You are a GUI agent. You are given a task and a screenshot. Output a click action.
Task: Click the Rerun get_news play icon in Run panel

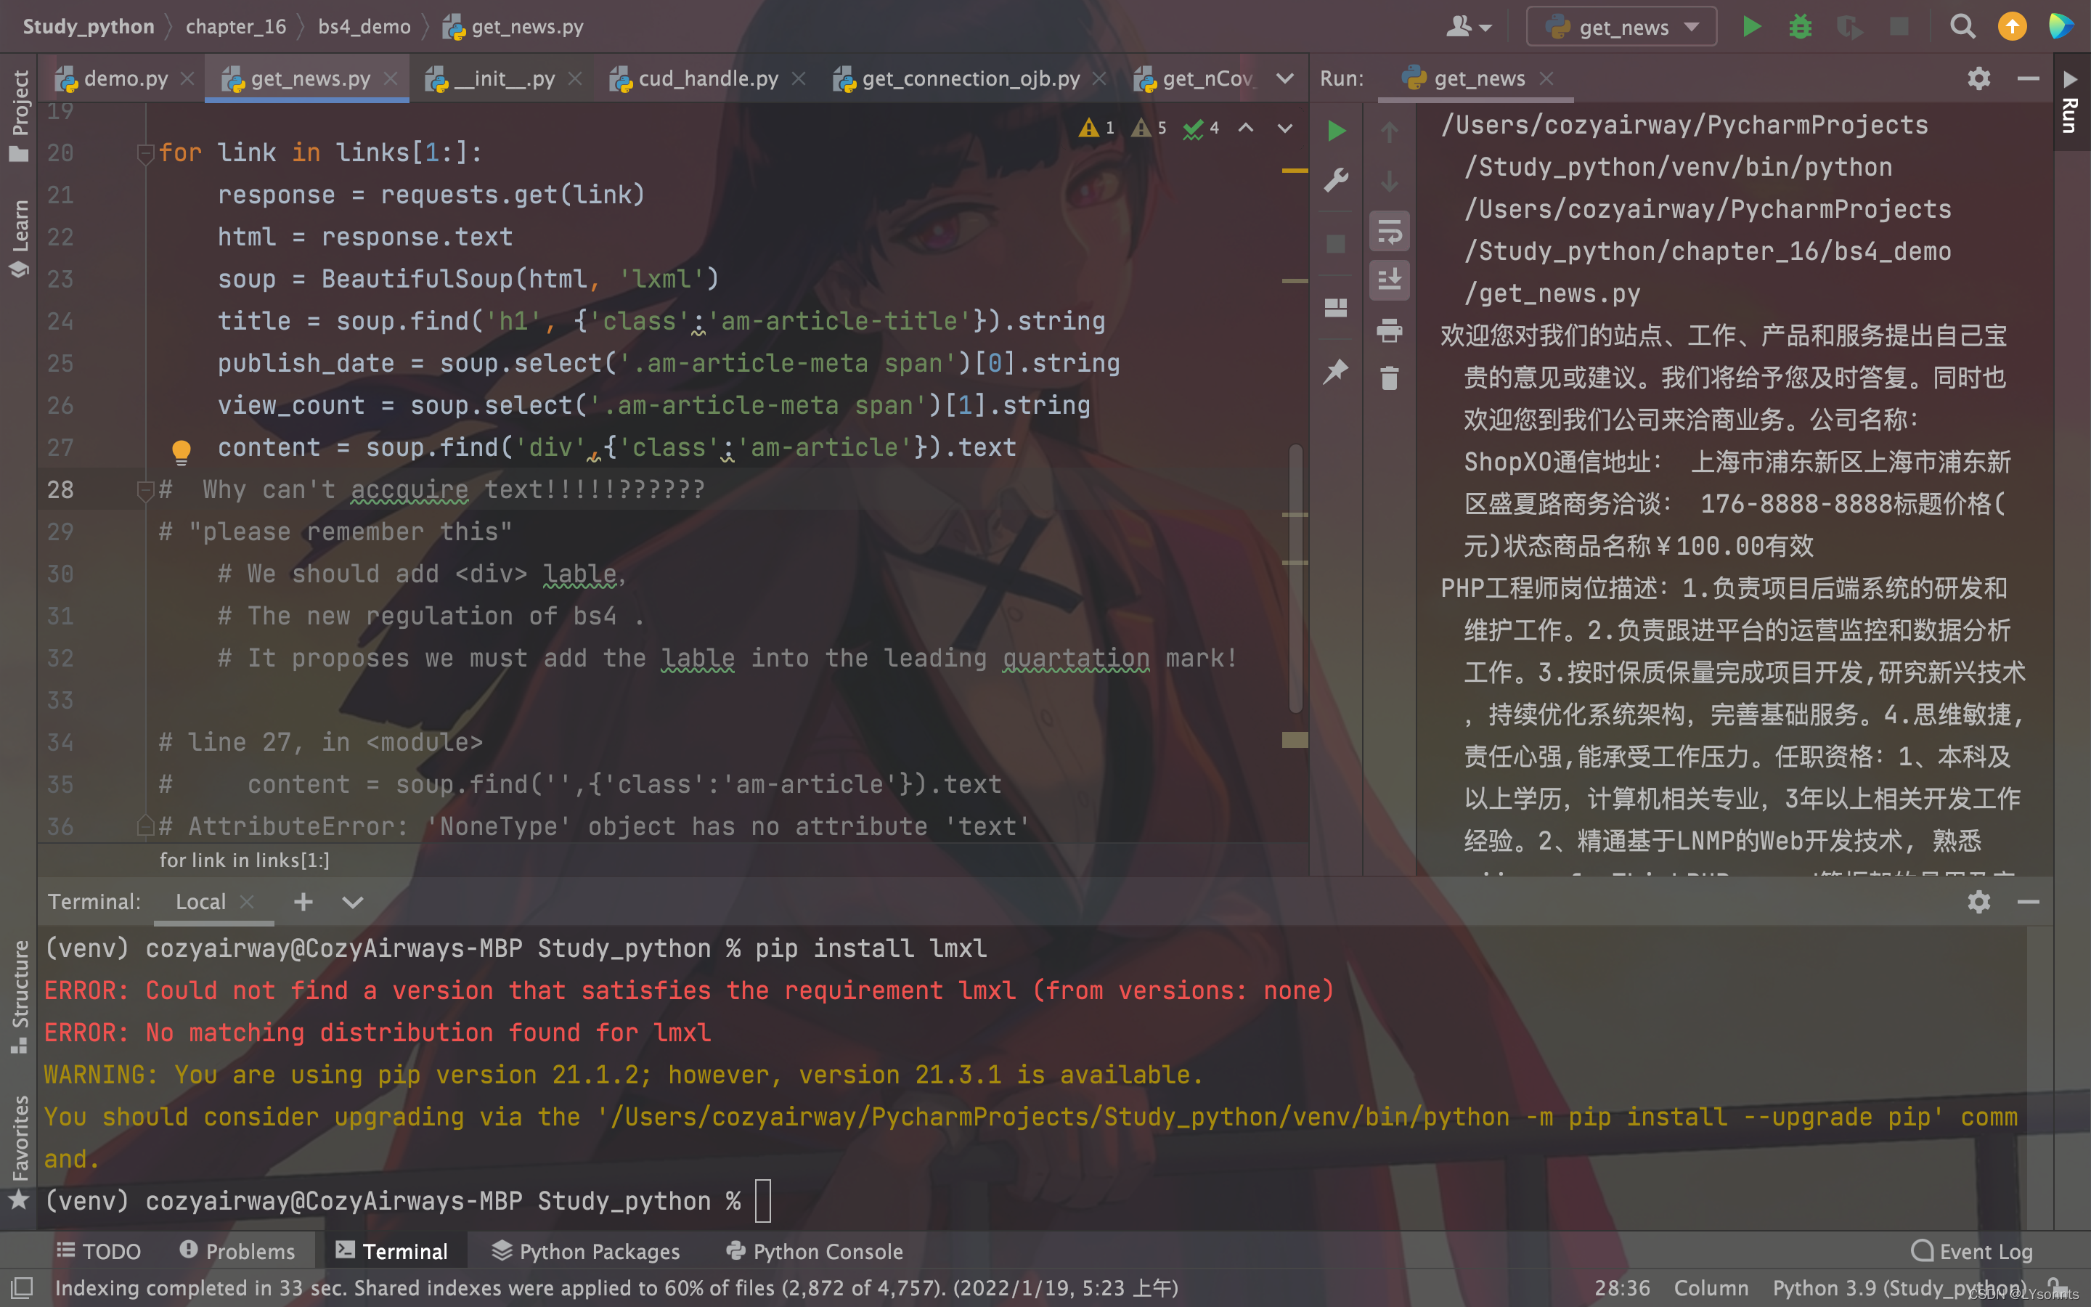(x=1336, y=131)
